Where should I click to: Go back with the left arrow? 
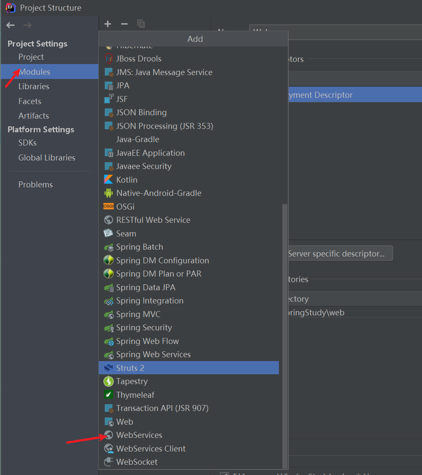pyautogui.click(x=11, y=25)
